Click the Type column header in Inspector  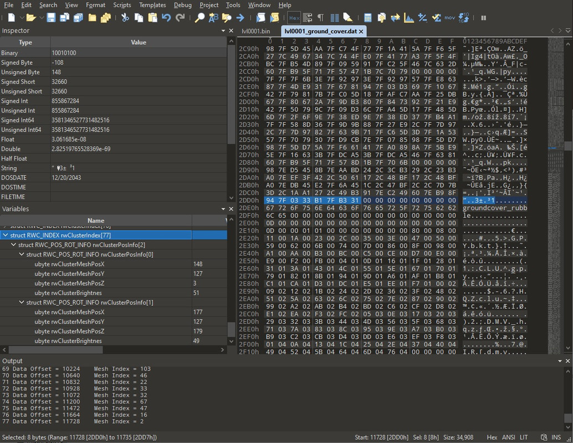click(x=25, y=43)
